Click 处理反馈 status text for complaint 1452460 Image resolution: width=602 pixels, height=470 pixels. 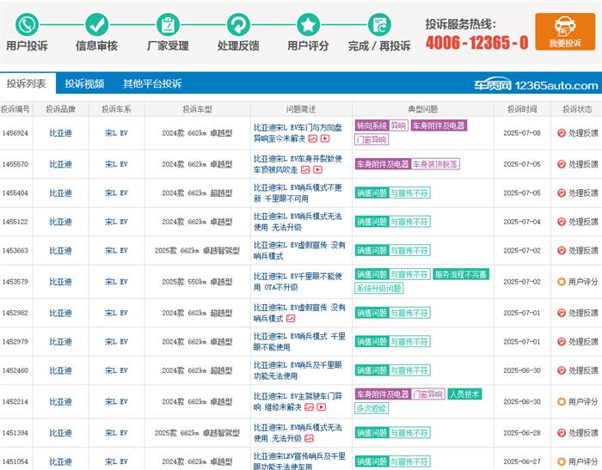tap(583, 370)
